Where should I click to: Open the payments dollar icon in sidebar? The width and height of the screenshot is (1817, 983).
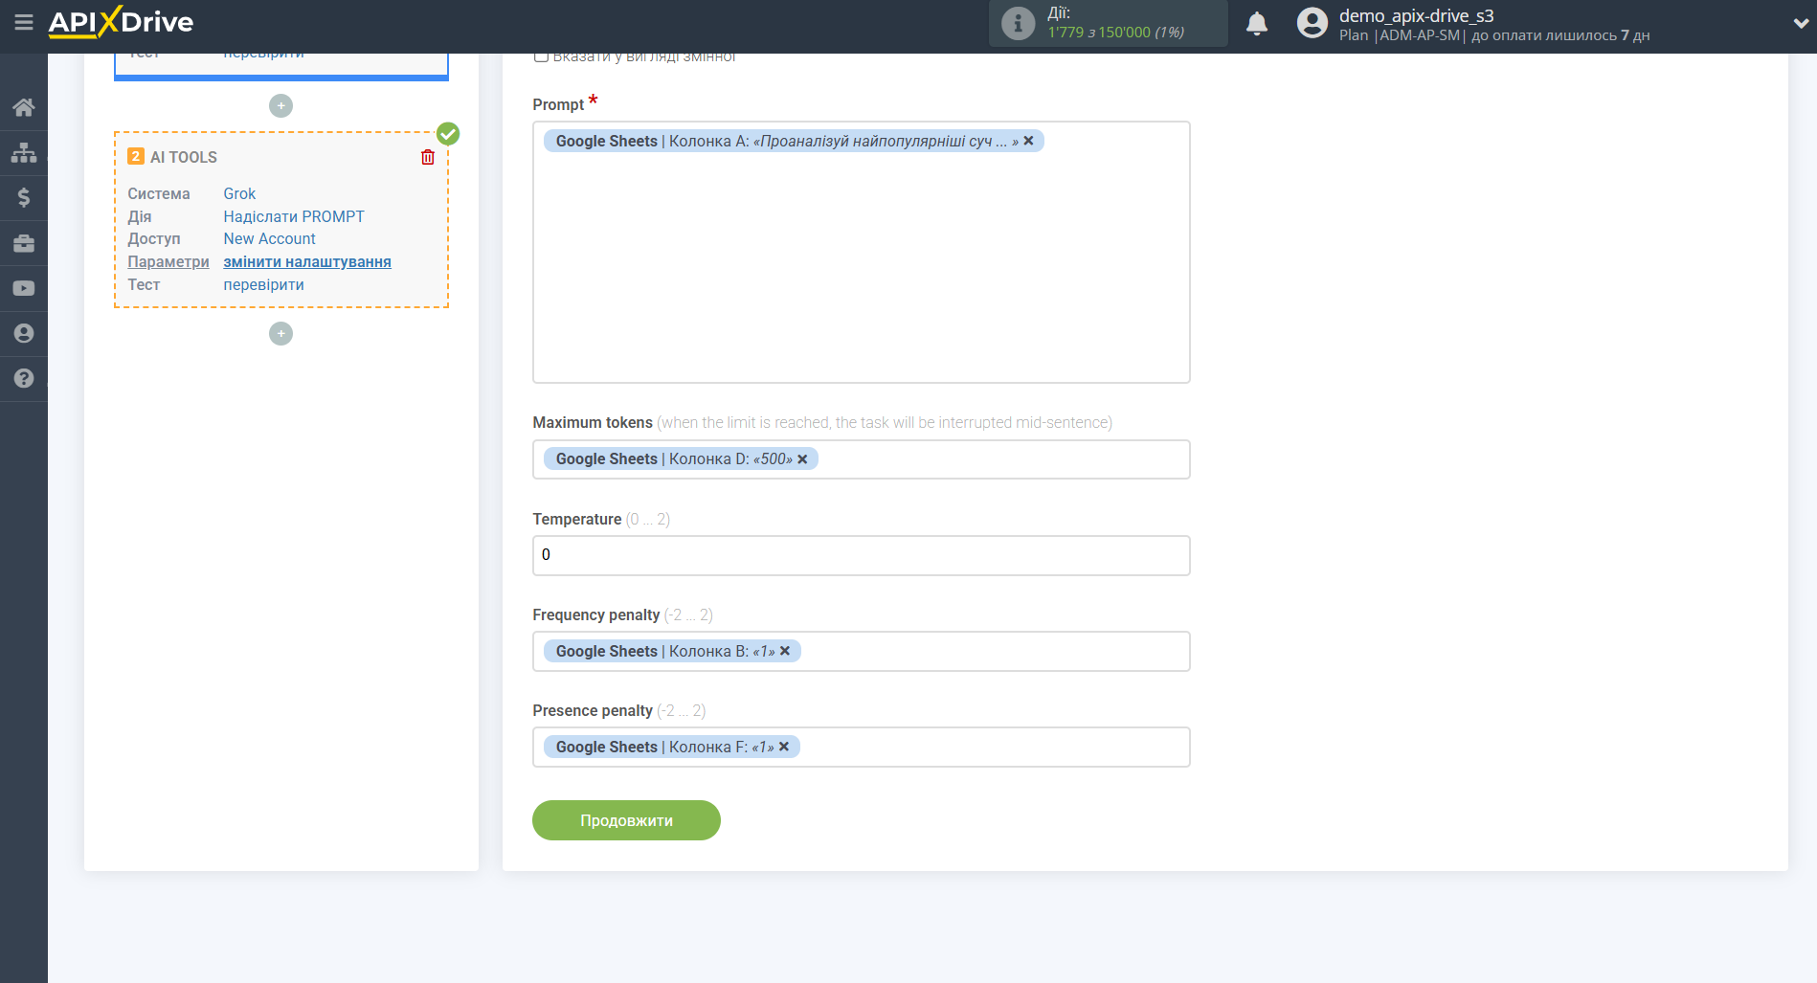tap(24, 197)
